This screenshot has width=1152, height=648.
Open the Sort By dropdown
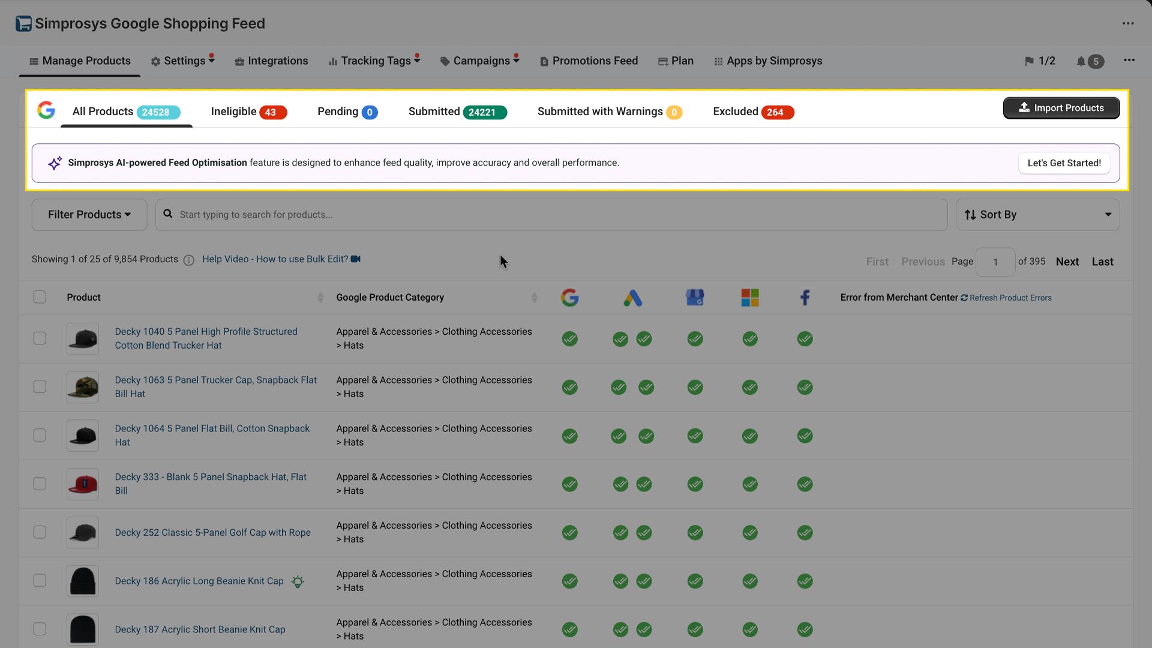(1037, 214)
